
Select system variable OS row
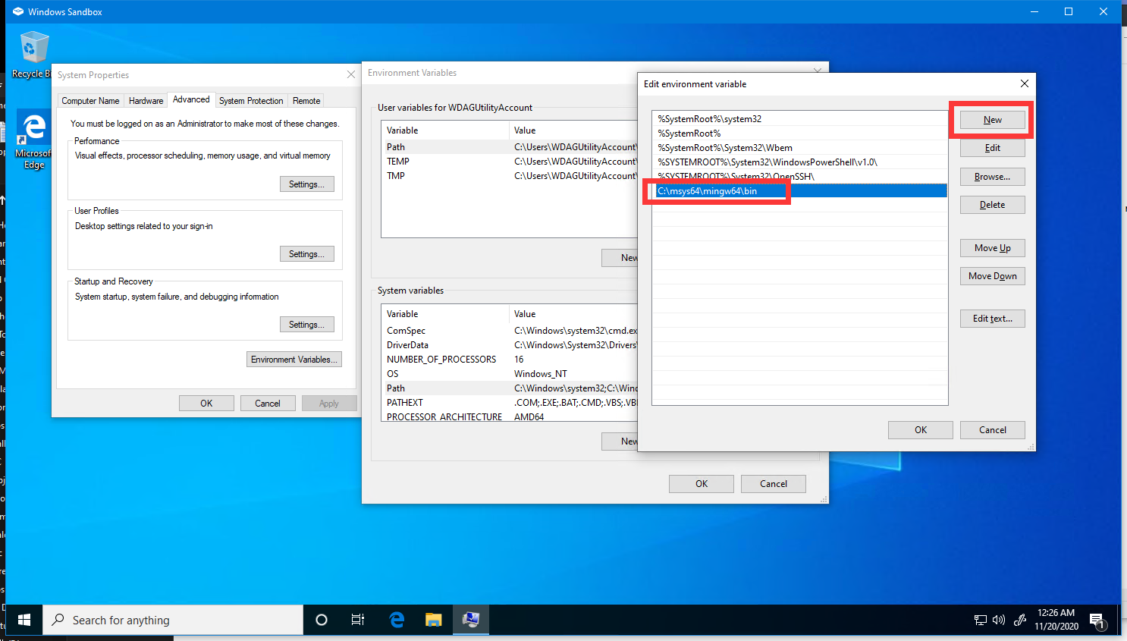511,374
